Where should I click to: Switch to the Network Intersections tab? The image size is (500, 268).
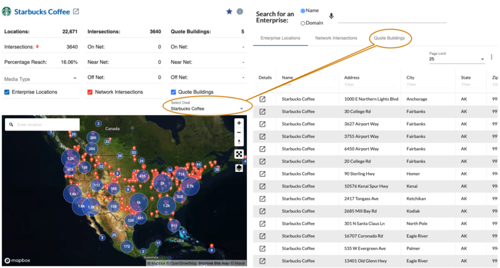336,38
